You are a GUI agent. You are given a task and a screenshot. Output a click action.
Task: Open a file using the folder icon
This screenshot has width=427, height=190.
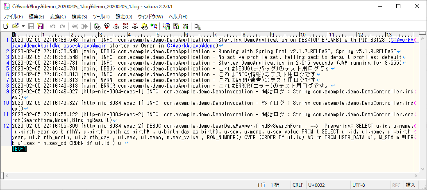[x=15, y=26]
